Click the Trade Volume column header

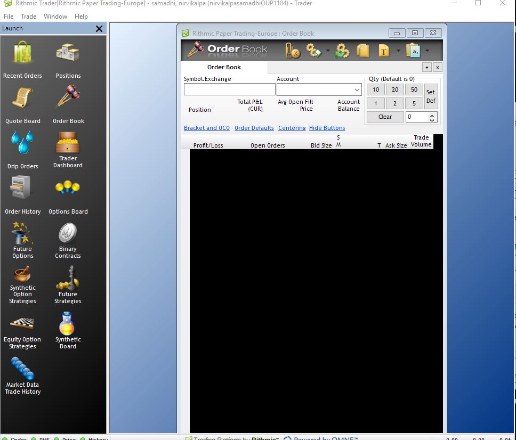pos(421,141)
